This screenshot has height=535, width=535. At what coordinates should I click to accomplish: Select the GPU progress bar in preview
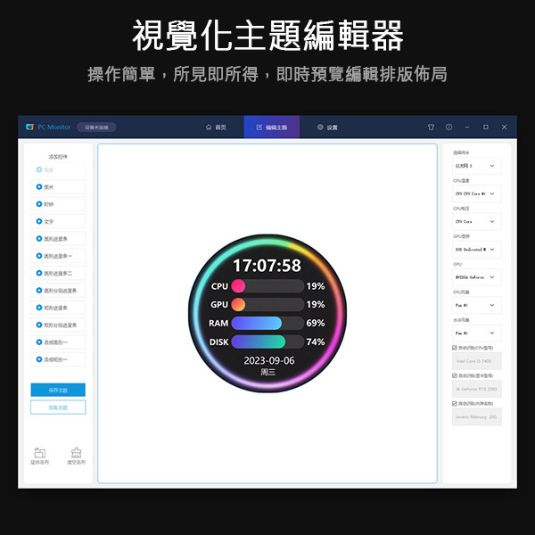(267, 304)
